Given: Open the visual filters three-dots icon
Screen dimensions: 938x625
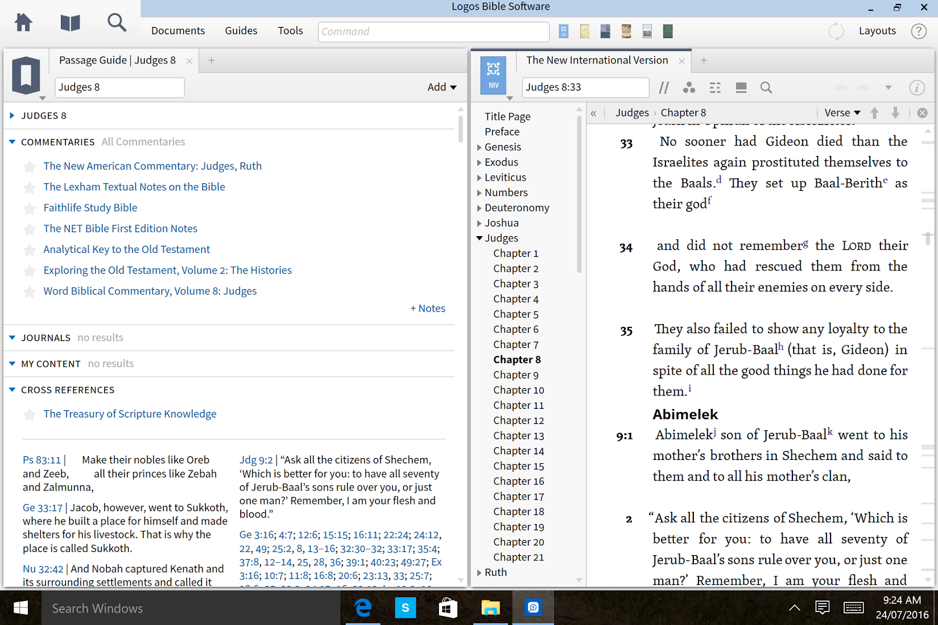Looking at the screenshot, I should pos(689,87).
